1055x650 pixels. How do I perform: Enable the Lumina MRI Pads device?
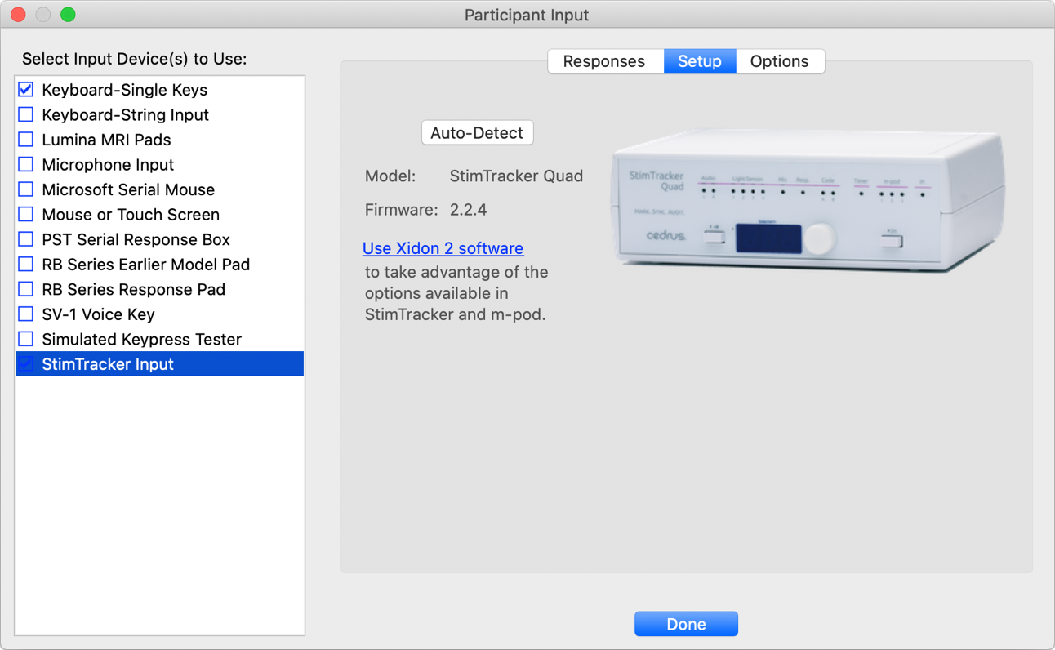click(25, 140)
